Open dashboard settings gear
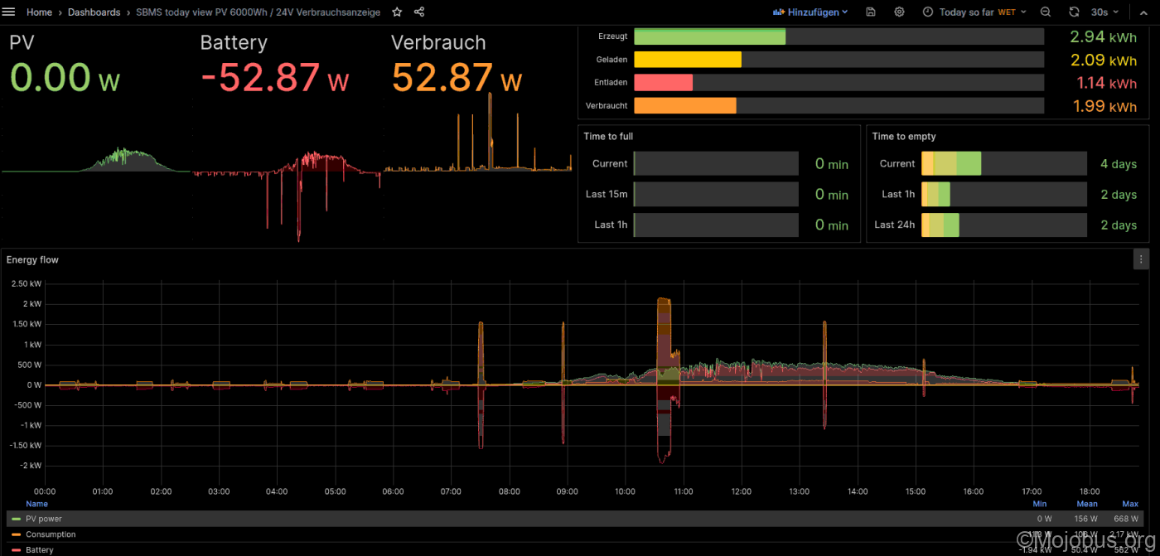The height and width of the screenshot is (556, 1160). [899, 12]
